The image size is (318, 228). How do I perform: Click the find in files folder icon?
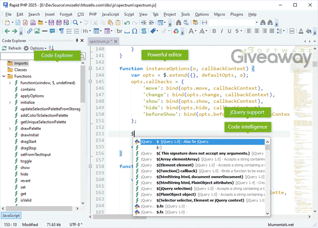(x=195, y=23)
